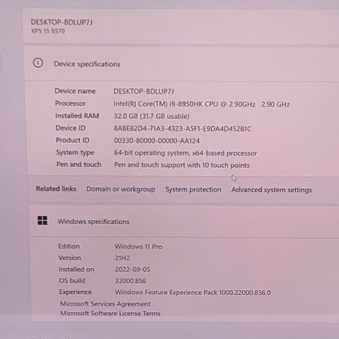
Task: Open Microsoft Software License Terms link
Action: pos(110,313)
